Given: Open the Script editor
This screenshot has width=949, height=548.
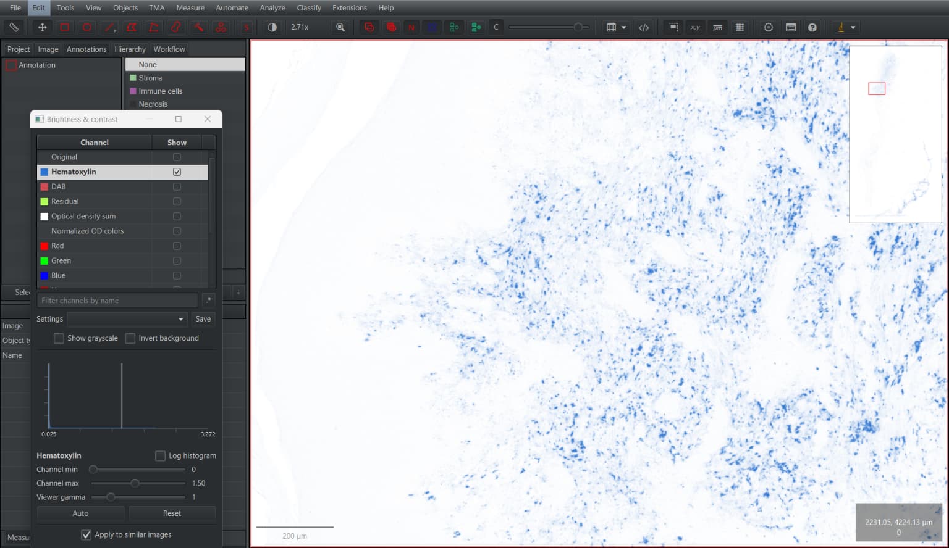Looking at the screenshot, I should point(644,27).
